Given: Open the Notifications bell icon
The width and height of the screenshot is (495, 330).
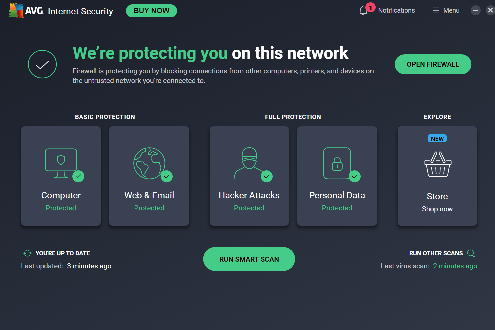Looking at the screenshot, I should tap(363, 11).
